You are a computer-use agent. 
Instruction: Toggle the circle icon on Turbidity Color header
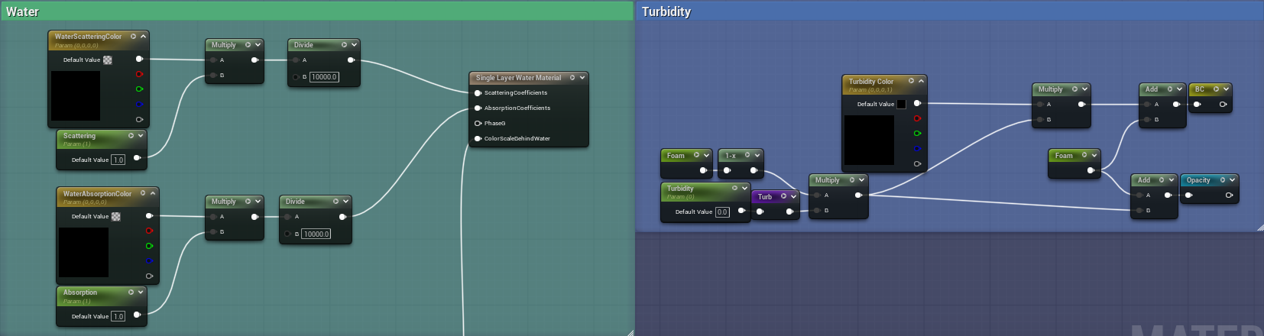pos(911,81)
